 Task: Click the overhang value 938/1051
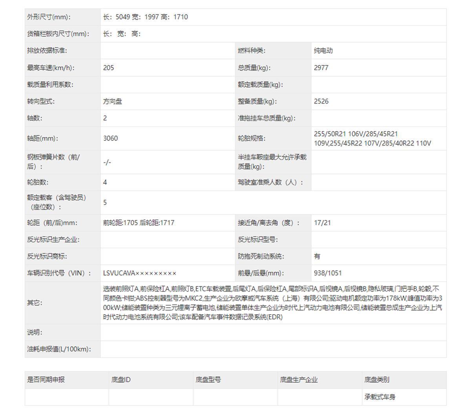[x=329, y=273]
